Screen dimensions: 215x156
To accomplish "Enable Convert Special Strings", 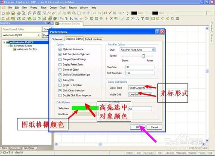I will (60, 59).
